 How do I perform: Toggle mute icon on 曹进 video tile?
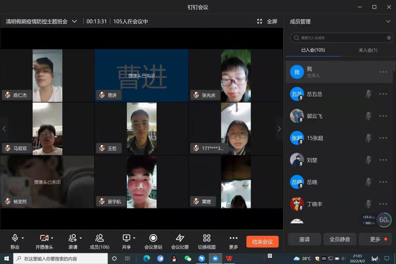(x=102, y=95)
